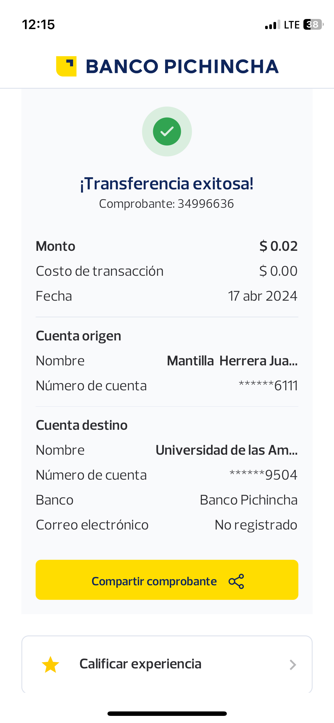Tap the origin account number ending 6111
The height and width of the screenshot is (723, 334).
[268, 386]
